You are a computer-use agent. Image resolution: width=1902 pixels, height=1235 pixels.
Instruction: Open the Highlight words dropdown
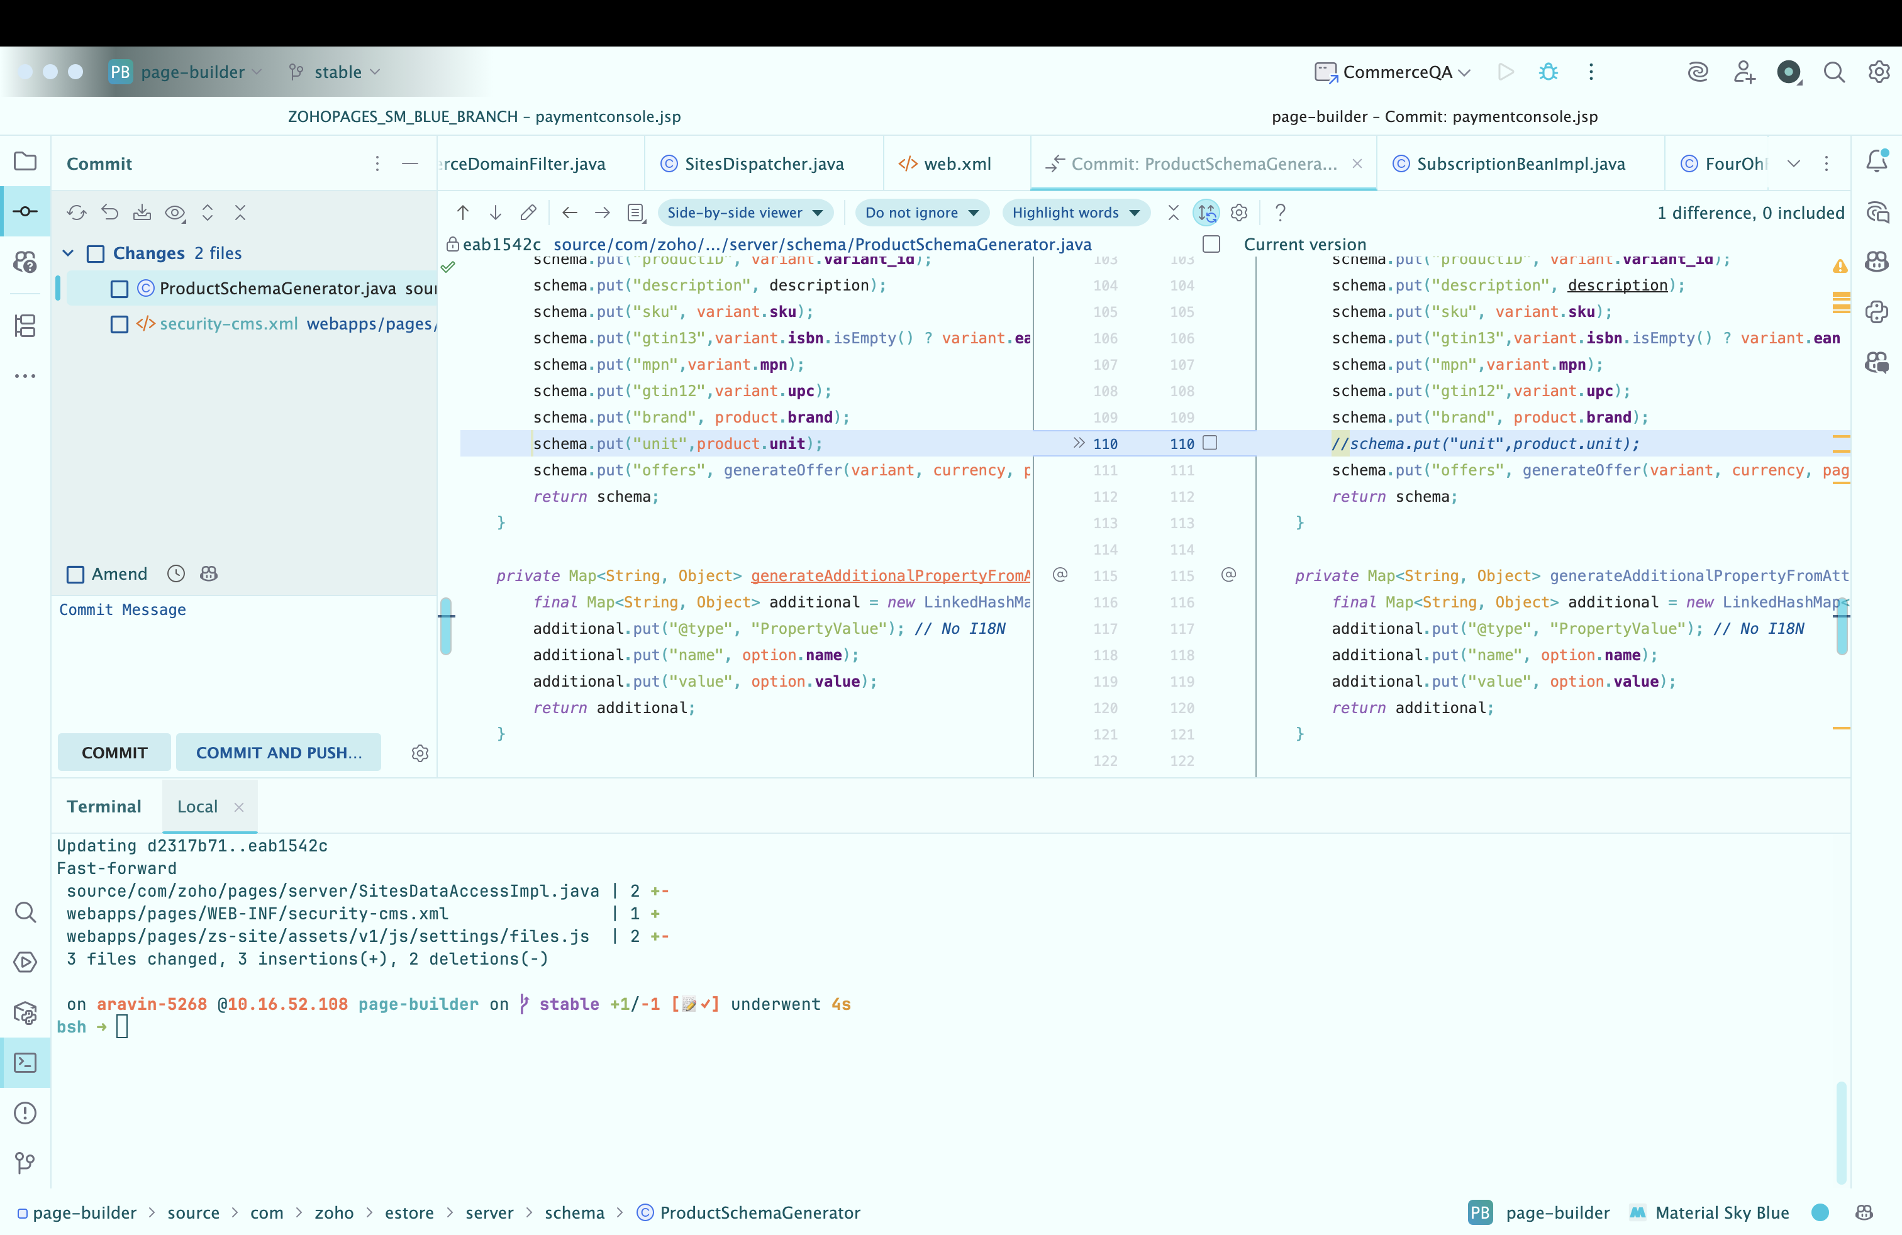pos(1075,213)
